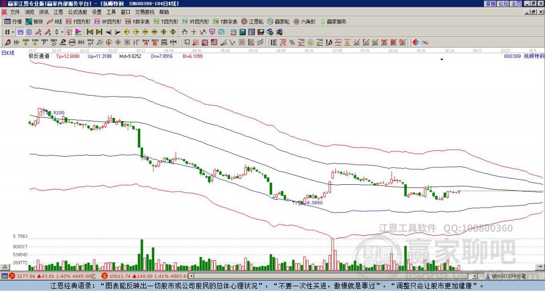Open the 帮助 menu
This screenshot has width=545, height=291.
[x=164, y=12]
